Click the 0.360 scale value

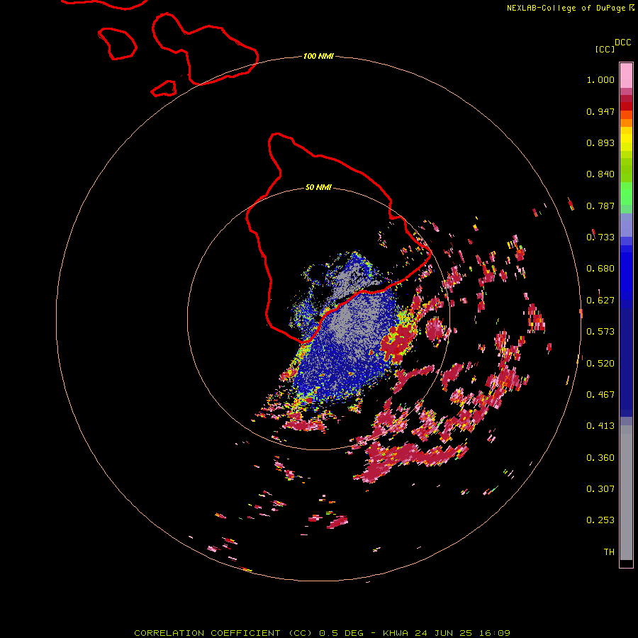(x=600, y=458)
